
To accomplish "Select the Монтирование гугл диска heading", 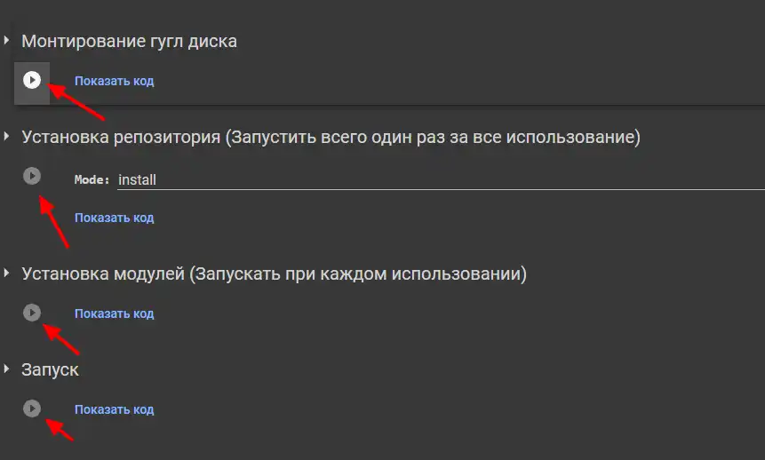I will tap(130, 41).
